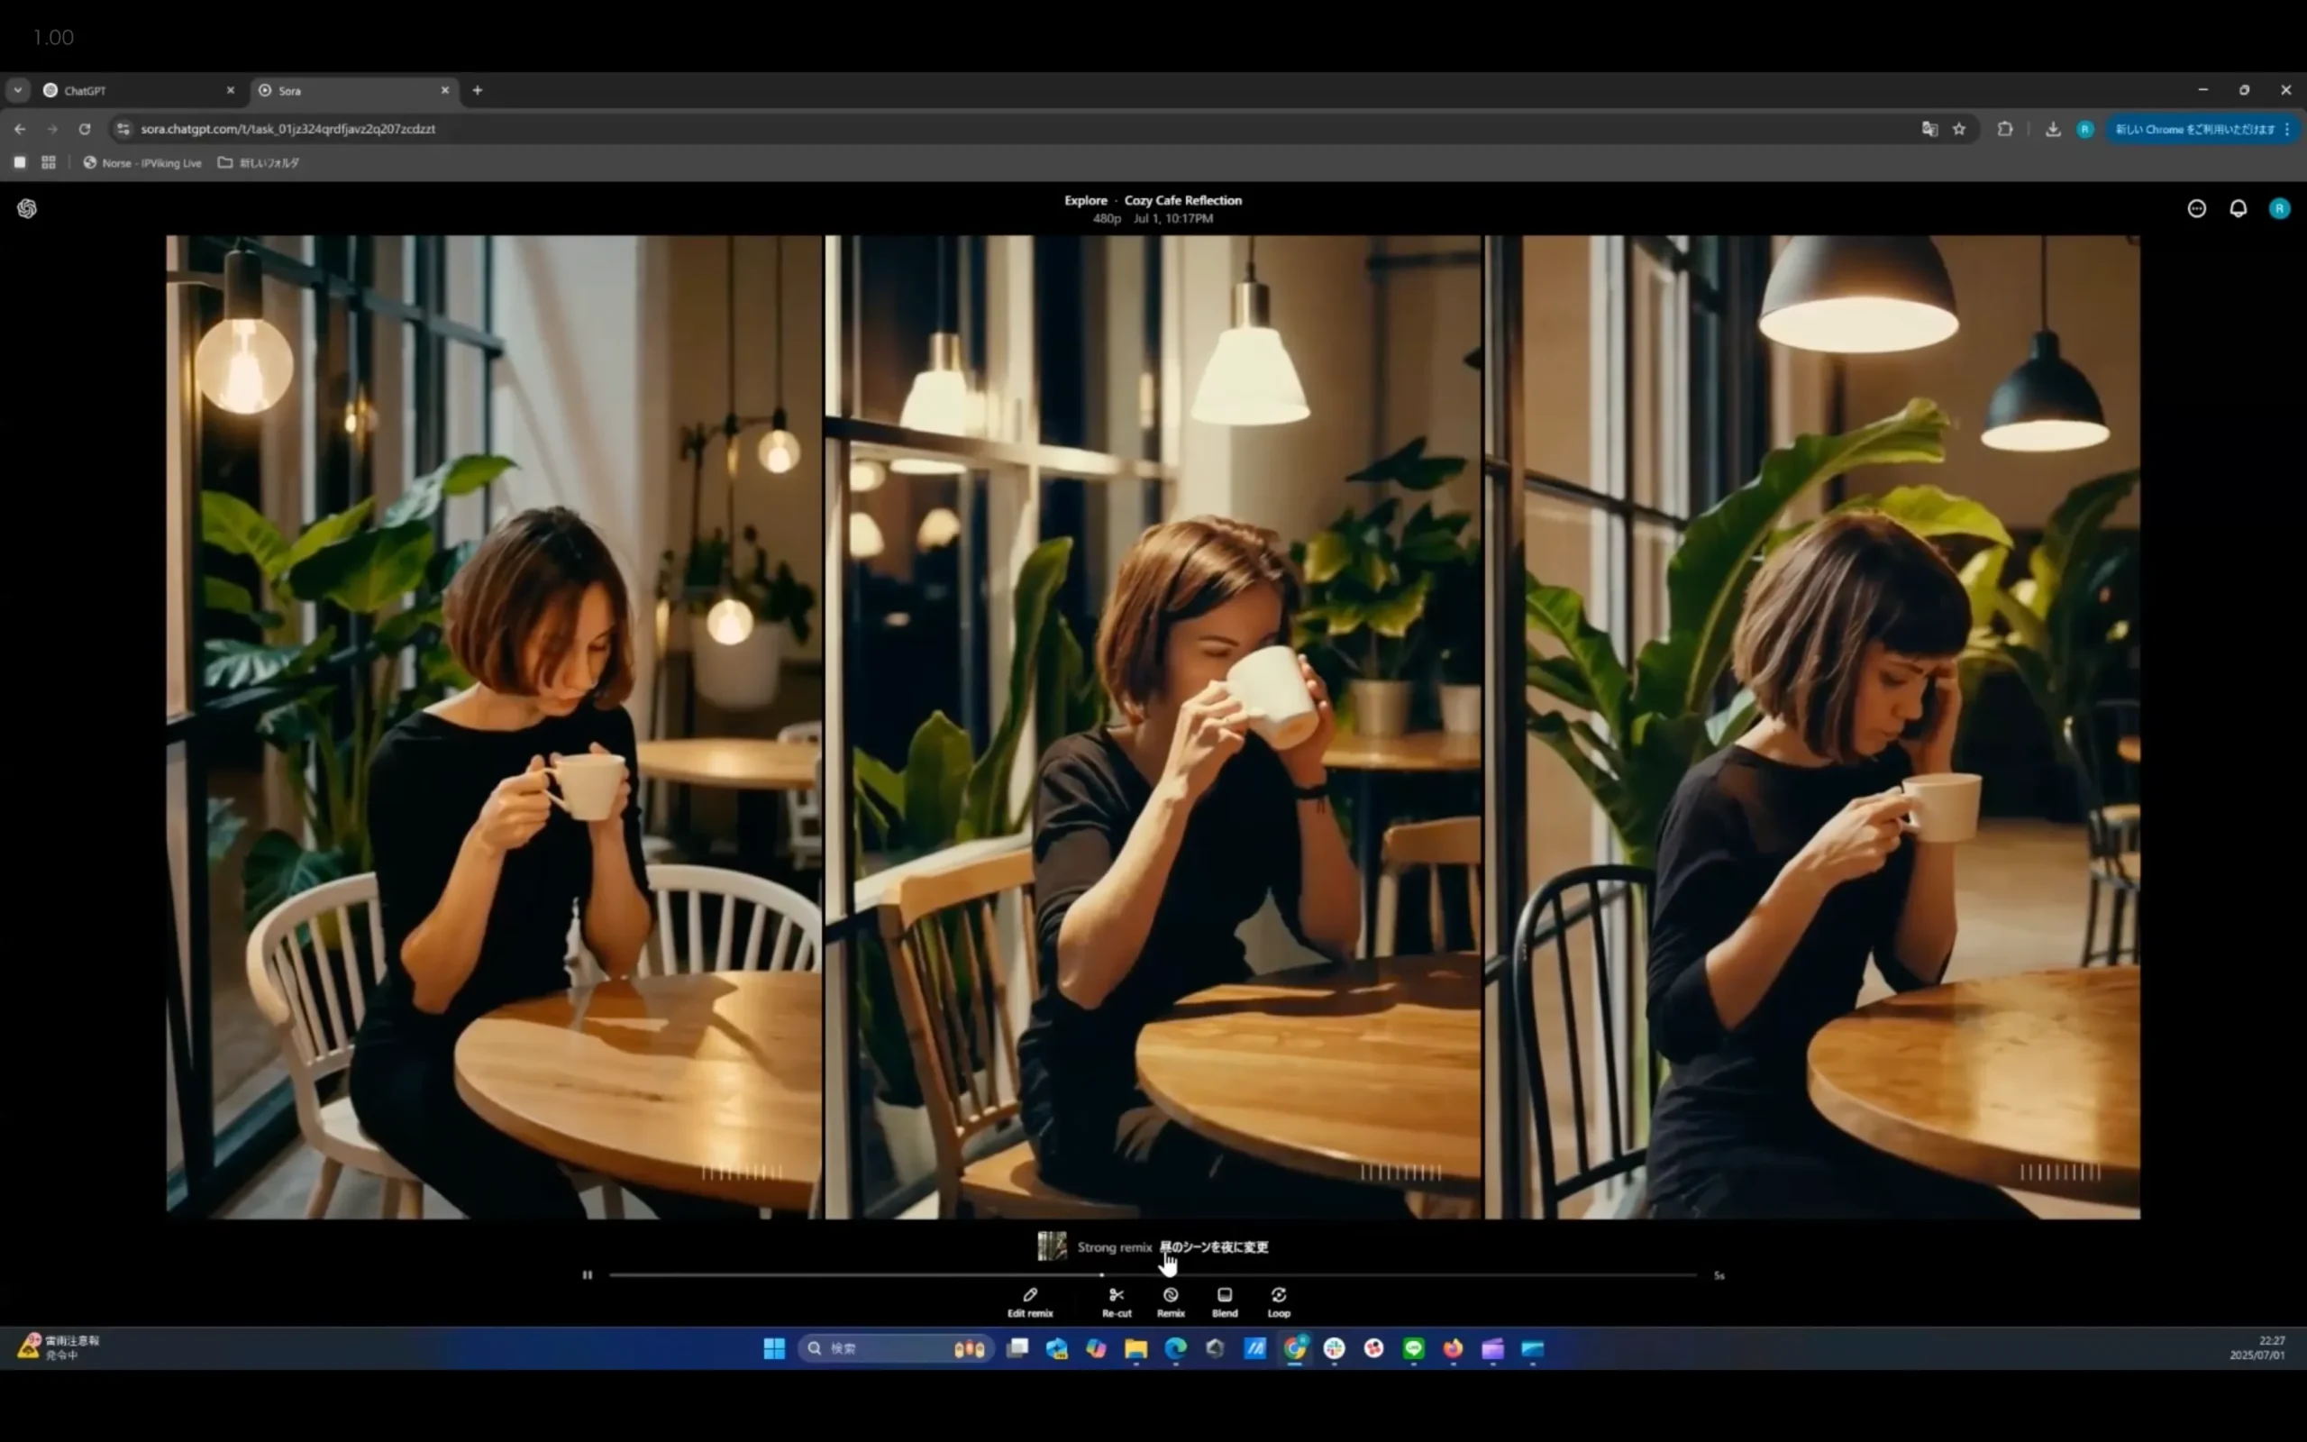
Task: Expand the tab search dropdown arrow
Action: tap(17, 91)
